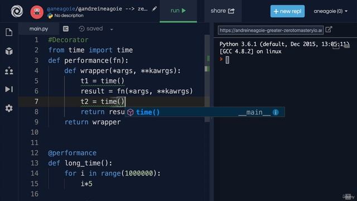The width and height of the screenshot is (357, 201).
Task: Click the cube icon beside time() suggestion
Action: pos(130,112)
